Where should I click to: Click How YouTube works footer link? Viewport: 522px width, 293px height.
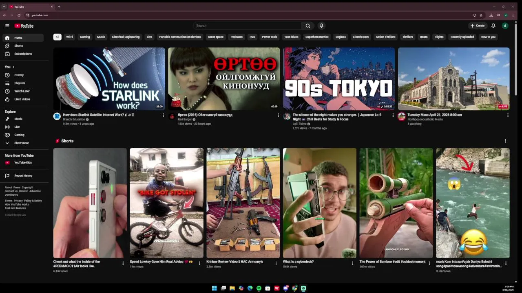click(x=17, y=204)
